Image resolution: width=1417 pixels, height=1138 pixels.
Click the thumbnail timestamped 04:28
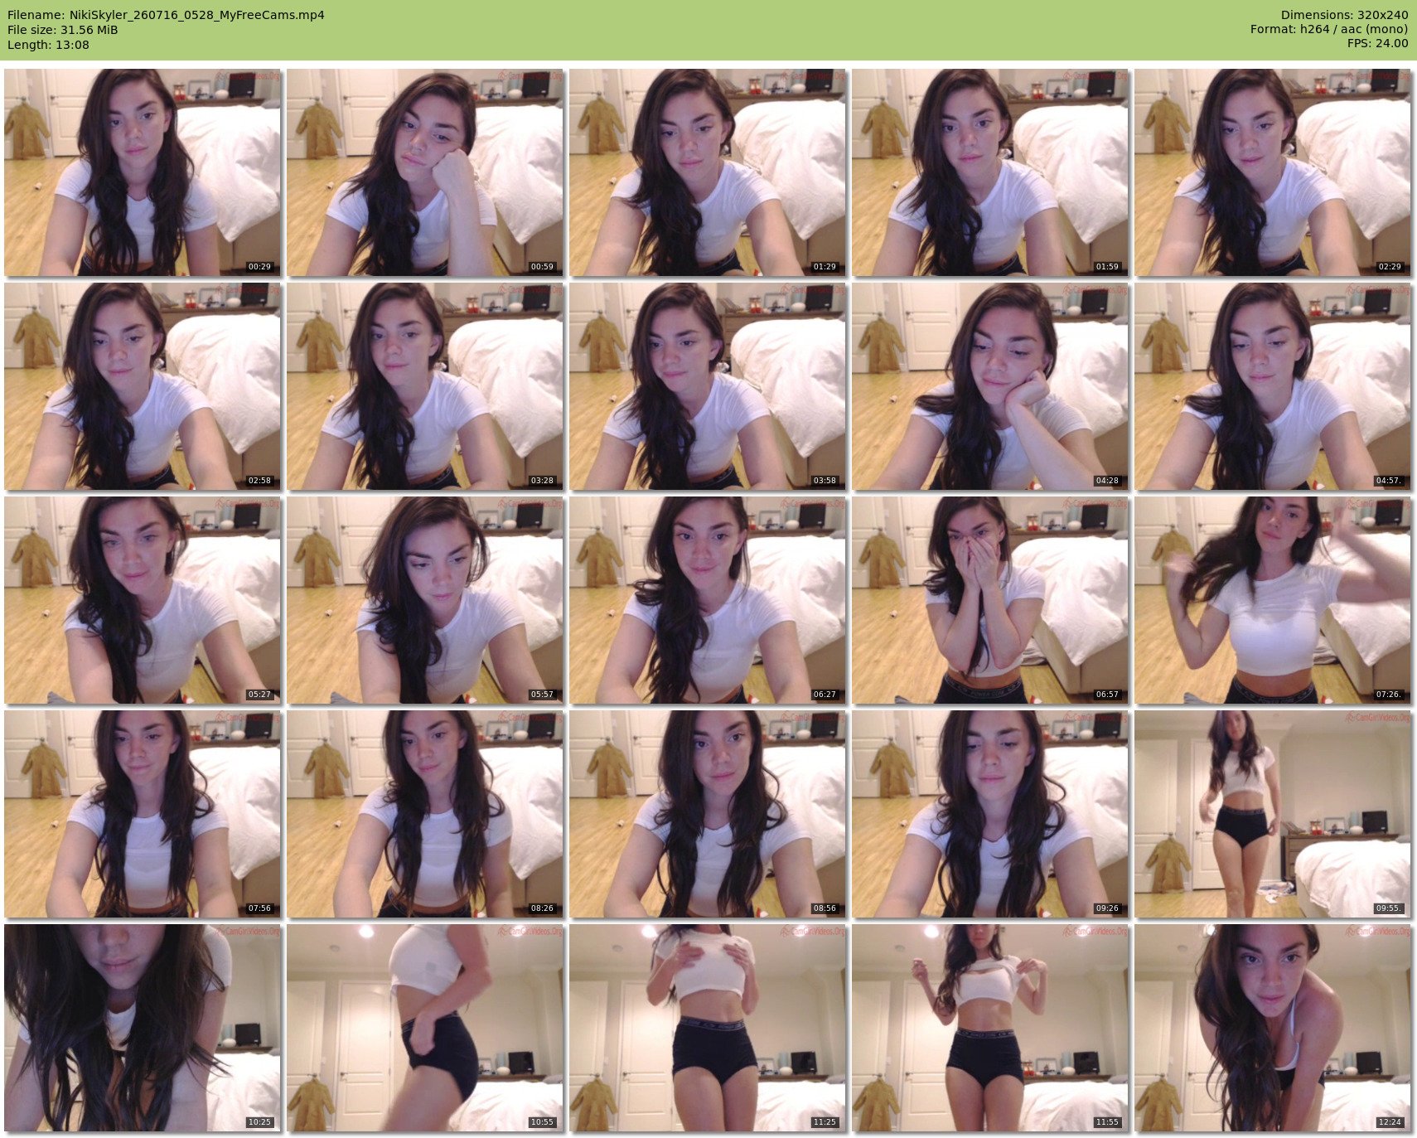[990, 386]
